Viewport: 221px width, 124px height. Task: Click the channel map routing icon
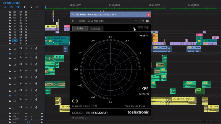pos(142,21)
